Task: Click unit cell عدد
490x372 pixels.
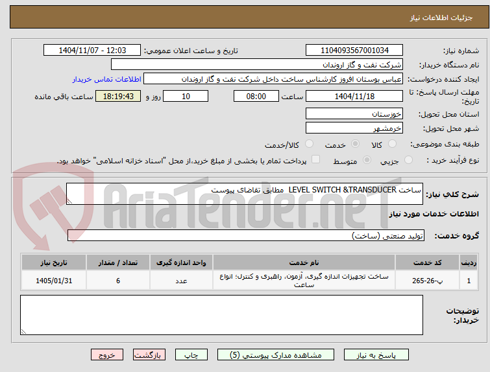Action: pyautogui.click(x=181, y=280)
